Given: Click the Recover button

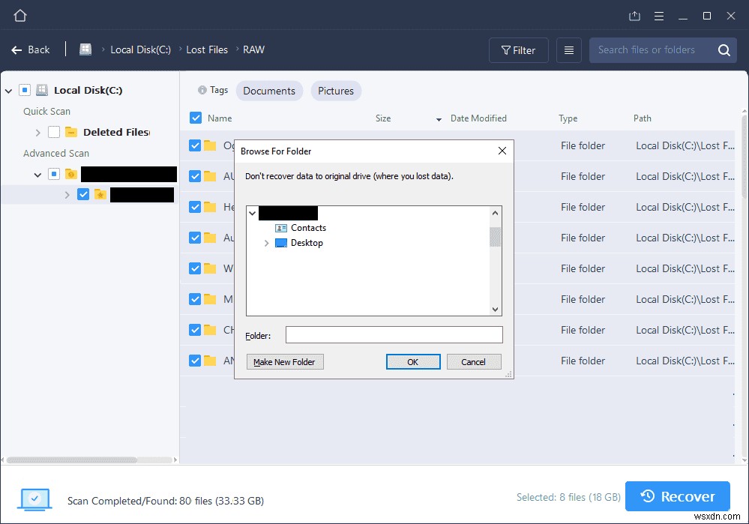Looking at the screenshot, I should [x=677, y=496].
